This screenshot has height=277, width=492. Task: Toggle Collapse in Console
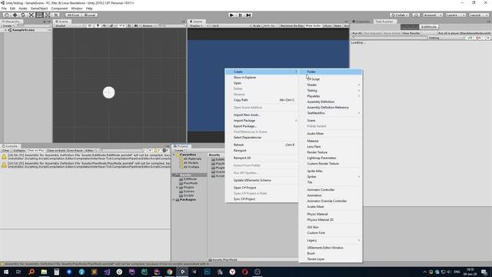[18, 151]
